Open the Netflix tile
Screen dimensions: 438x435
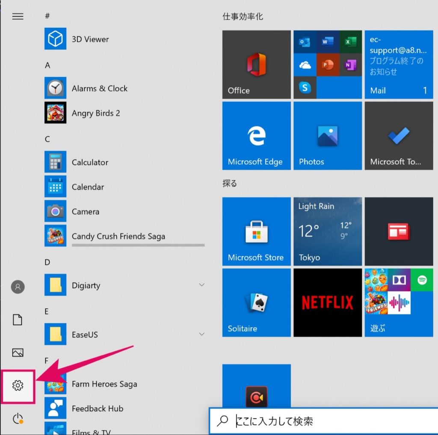point(328,302)
